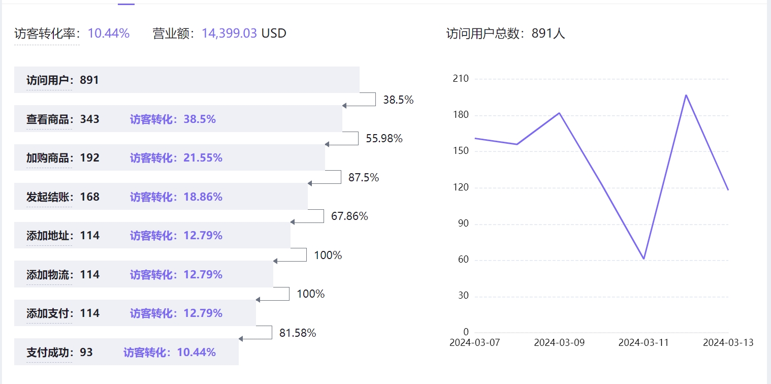Click the 2024-03-09 axis date
This screenshot has height=384, width=771.
click(x=559, y=343)
